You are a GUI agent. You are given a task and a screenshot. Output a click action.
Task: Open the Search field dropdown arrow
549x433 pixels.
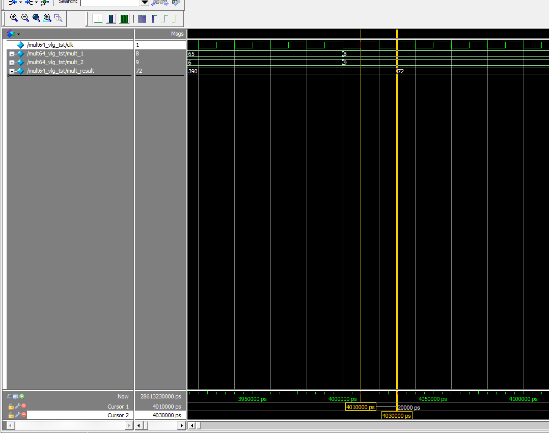(145, 3)
